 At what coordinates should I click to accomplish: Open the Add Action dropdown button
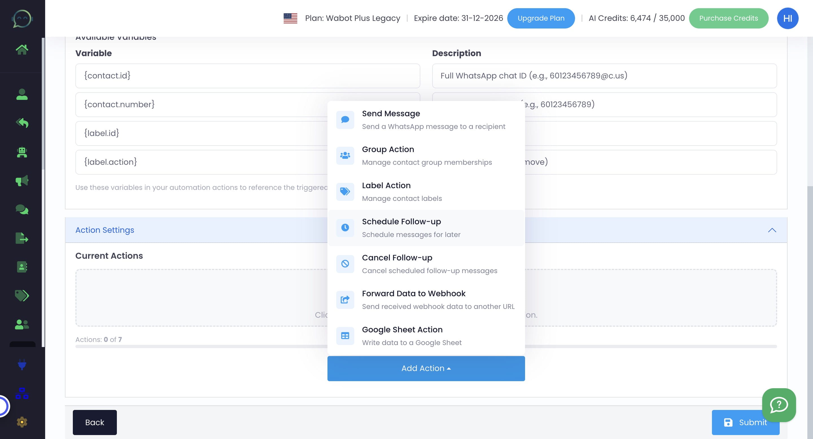(426, 368)
